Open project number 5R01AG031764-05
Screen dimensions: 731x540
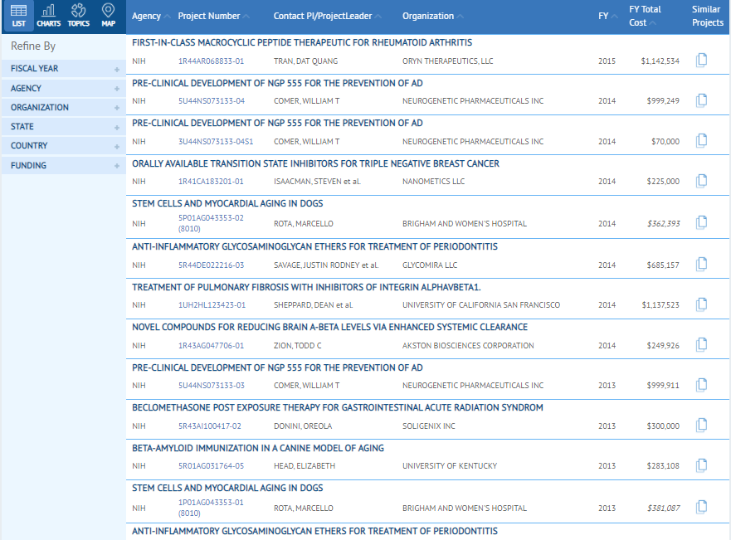tap(211, 466)
